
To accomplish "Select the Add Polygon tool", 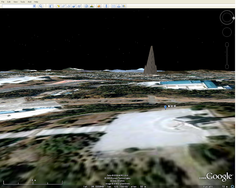I will pyautogui.click(x=64, y=6).
